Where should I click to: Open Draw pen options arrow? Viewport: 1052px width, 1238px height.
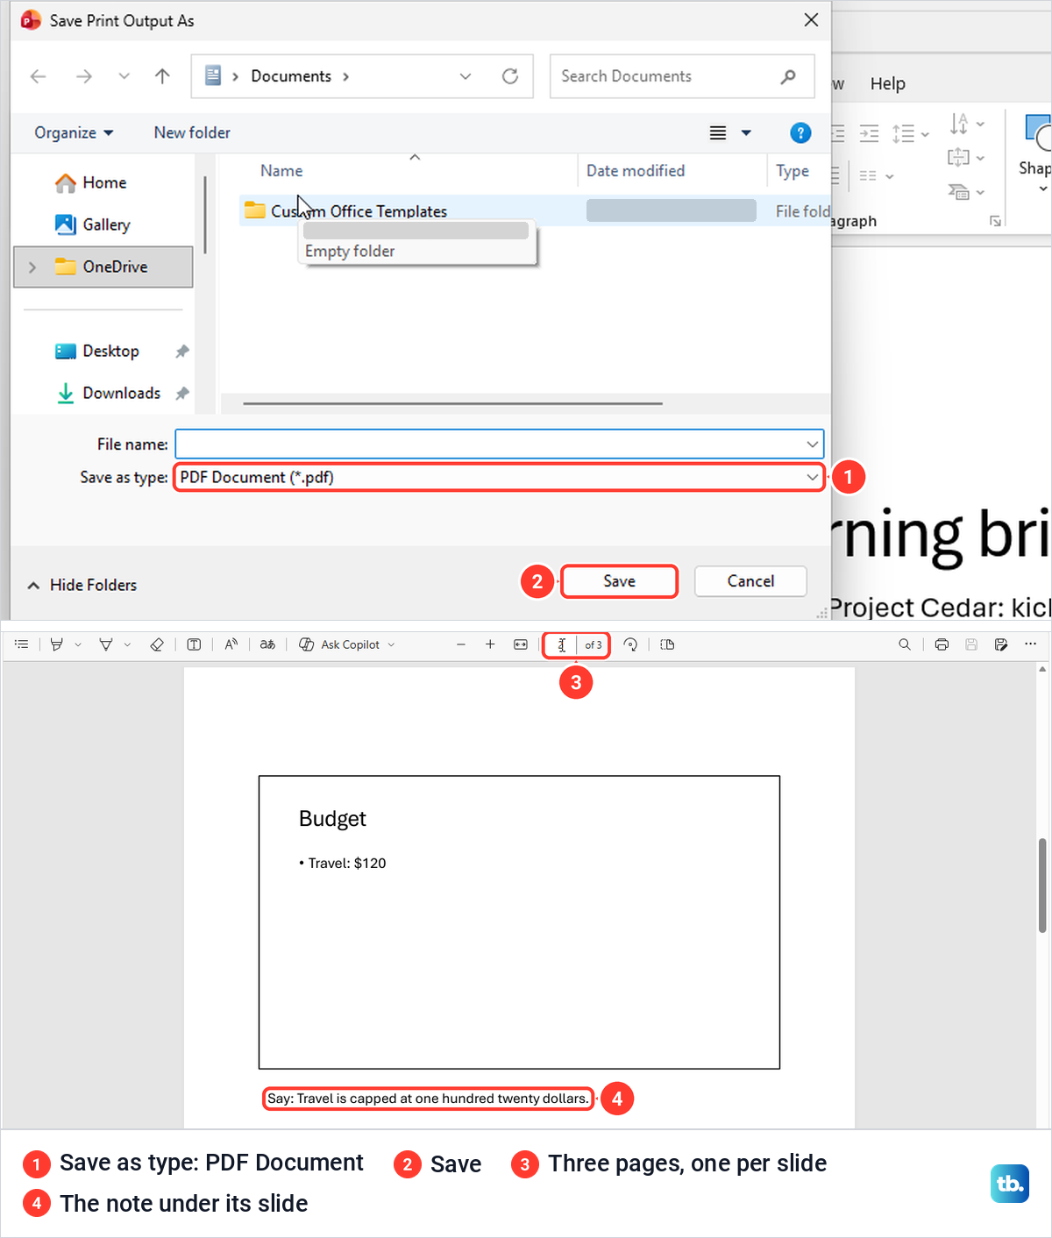click(x=127, y=644)
